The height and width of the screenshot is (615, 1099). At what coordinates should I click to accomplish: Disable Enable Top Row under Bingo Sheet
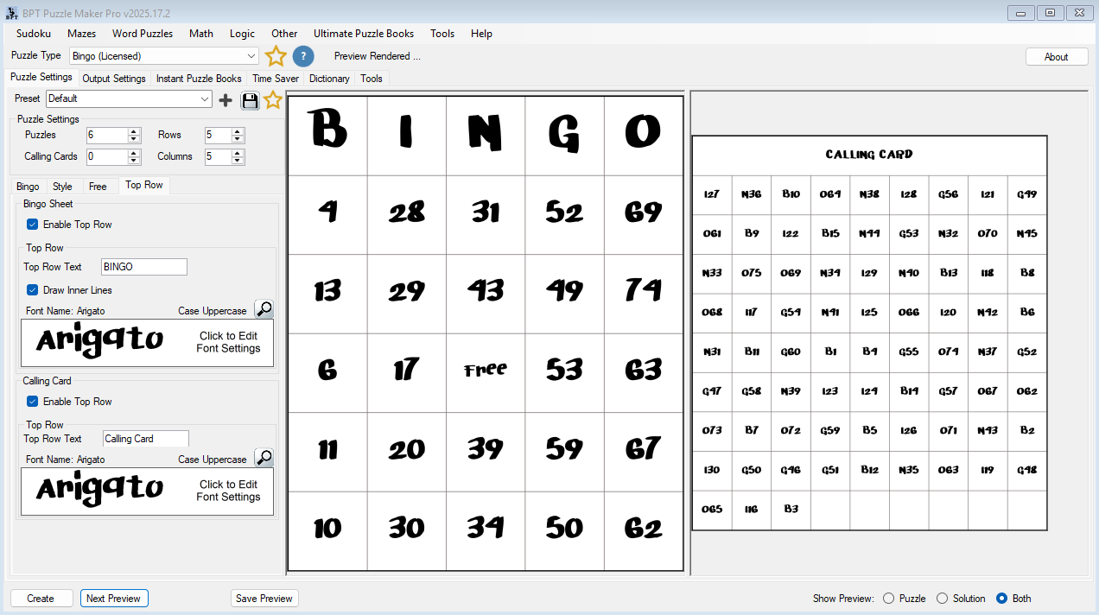click(x=31, y=224)
